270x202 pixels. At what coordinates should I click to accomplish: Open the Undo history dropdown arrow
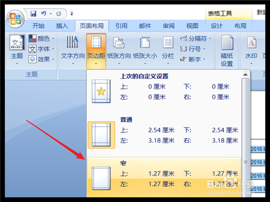coord(51,13)
